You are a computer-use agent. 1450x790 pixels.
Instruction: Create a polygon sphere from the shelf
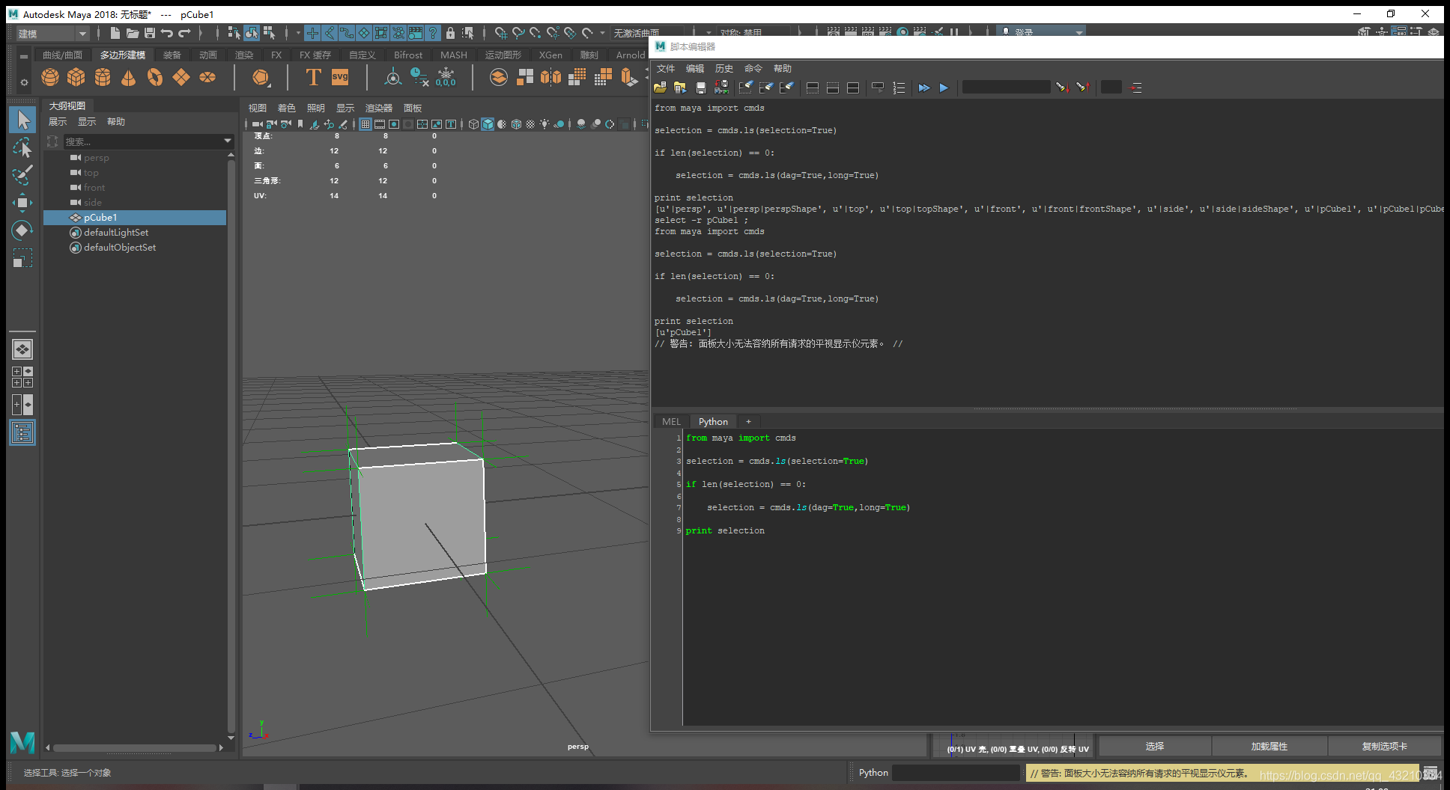tap(49, 77)
